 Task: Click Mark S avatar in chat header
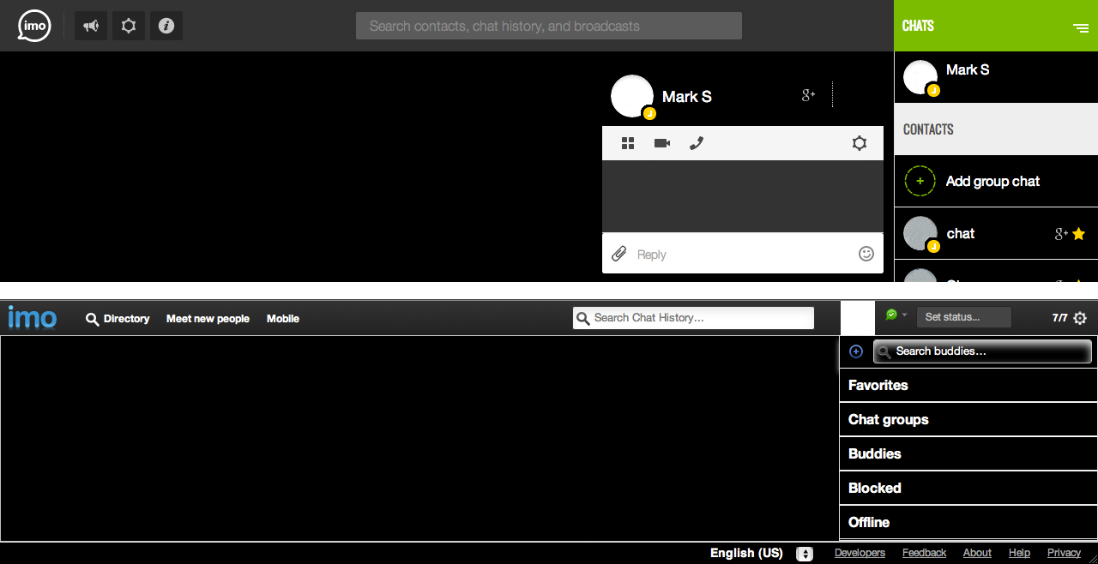click(x=632, y=96)
